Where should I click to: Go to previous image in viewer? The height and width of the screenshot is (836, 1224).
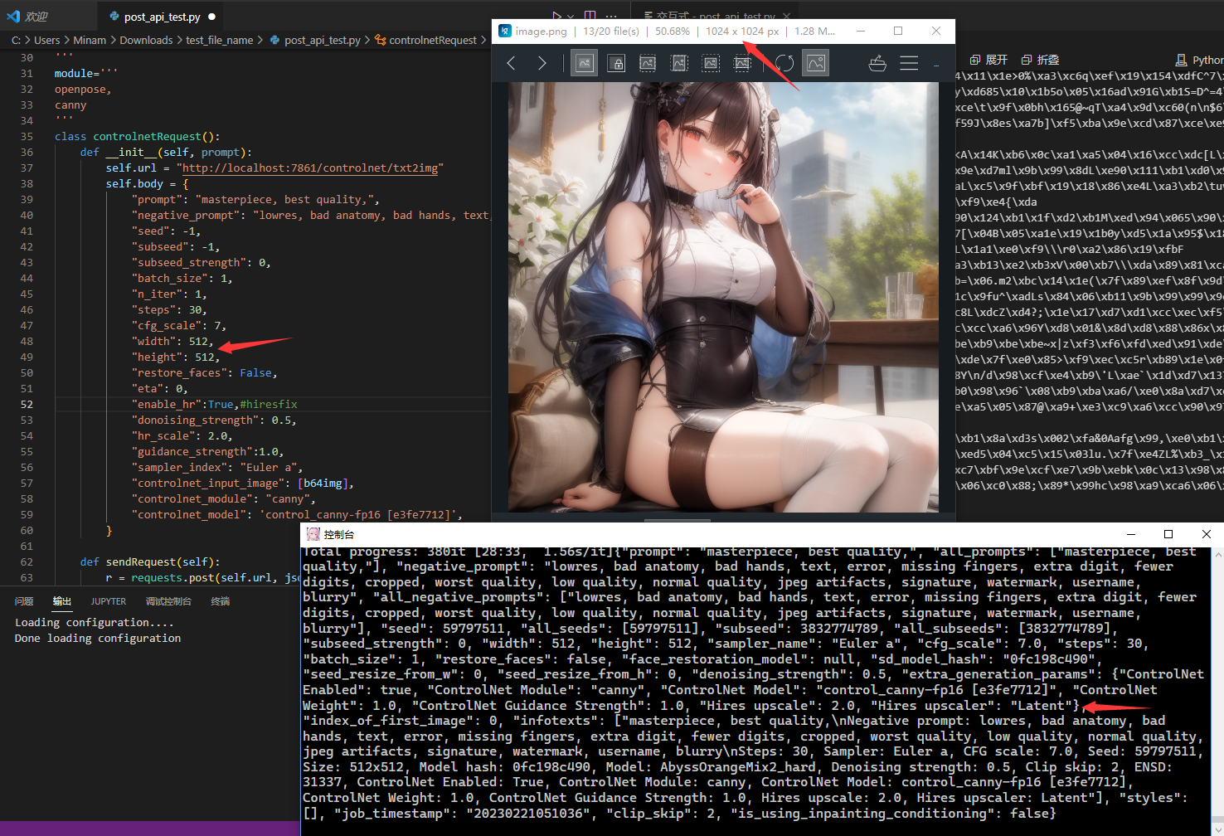click(x=511, y=63)
